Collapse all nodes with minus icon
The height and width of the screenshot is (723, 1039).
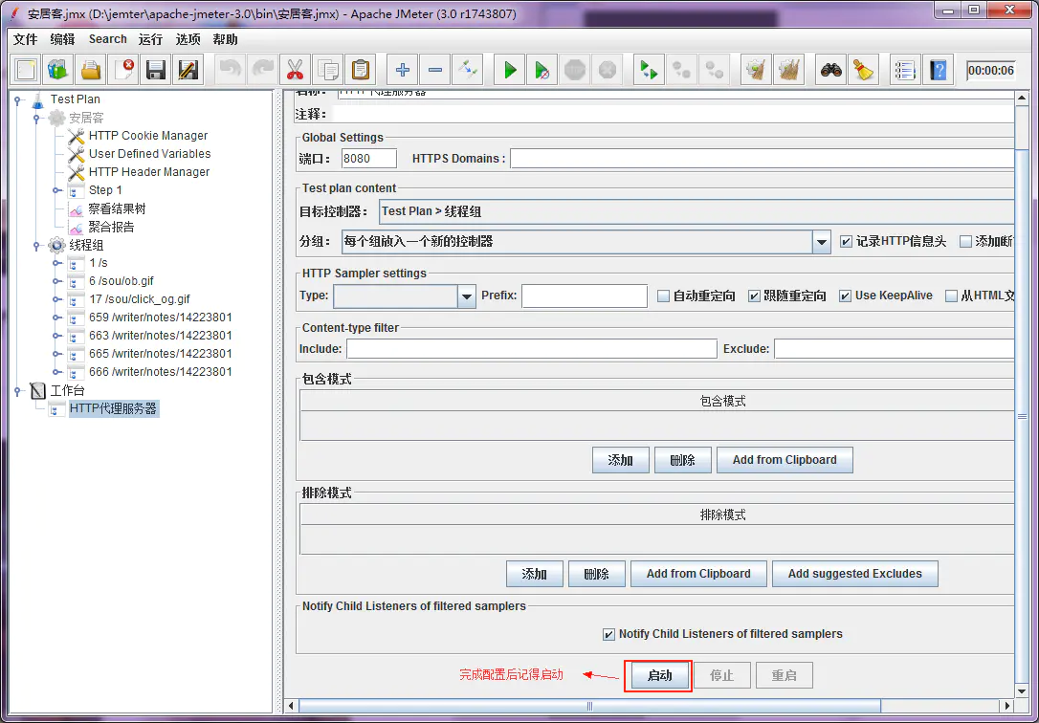click(434, 70)
